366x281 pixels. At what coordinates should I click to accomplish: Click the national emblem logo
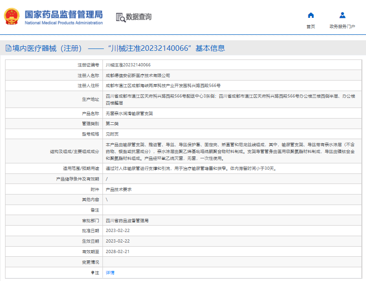coord(12,16)
